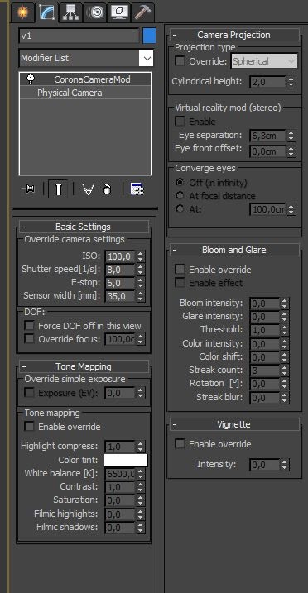Open the Utilities hammer icon
This screenshot has width=308, height=593.
(x=142, y=12)
